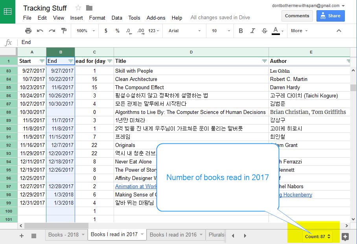Open the all sheets list icon
This screenshot has width=357, height=244.
34,236
